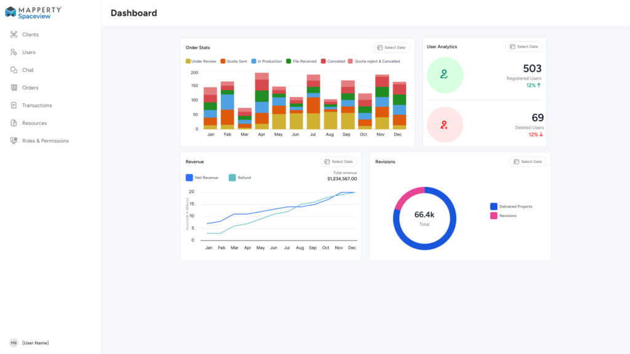This screenshot has width=630, height=354.
Task: Open Select Date in Revenue panel
Action: point(338,162)
